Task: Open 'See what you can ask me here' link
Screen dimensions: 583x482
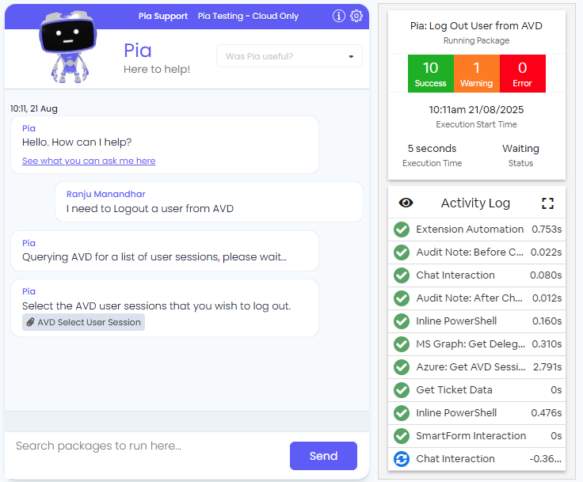Action: [89, 161]
